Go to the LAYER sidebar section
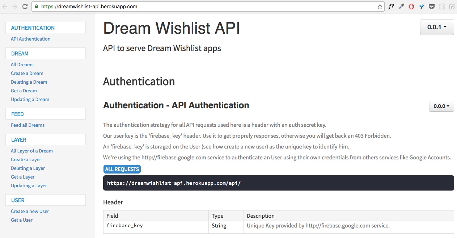 [46, 140]
